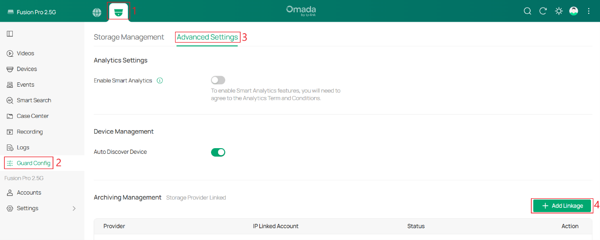Click the Fusion Pro 2.5G sidebar section label
The image size is (600, 240).
pos(24,178)
